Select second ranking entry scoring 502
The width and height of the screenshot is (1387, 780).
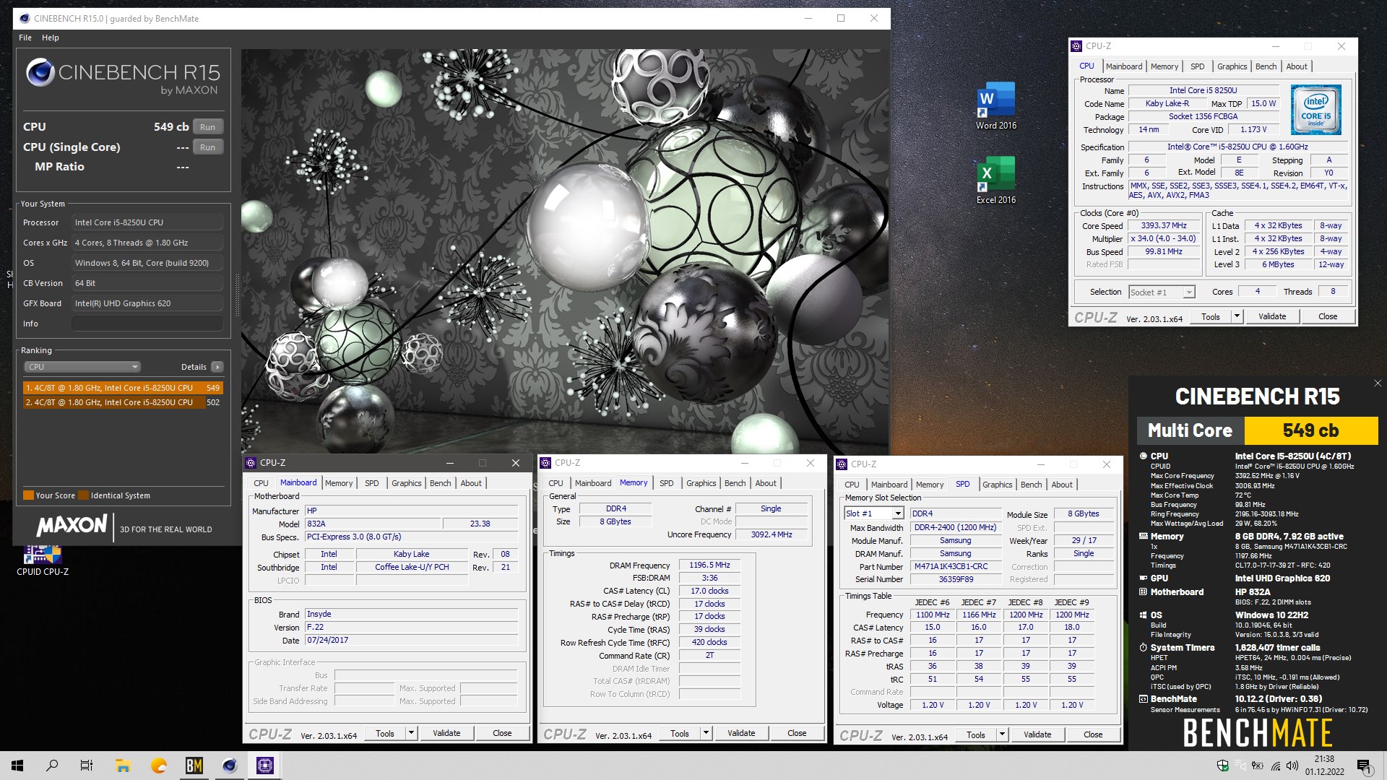coord(123,402)
